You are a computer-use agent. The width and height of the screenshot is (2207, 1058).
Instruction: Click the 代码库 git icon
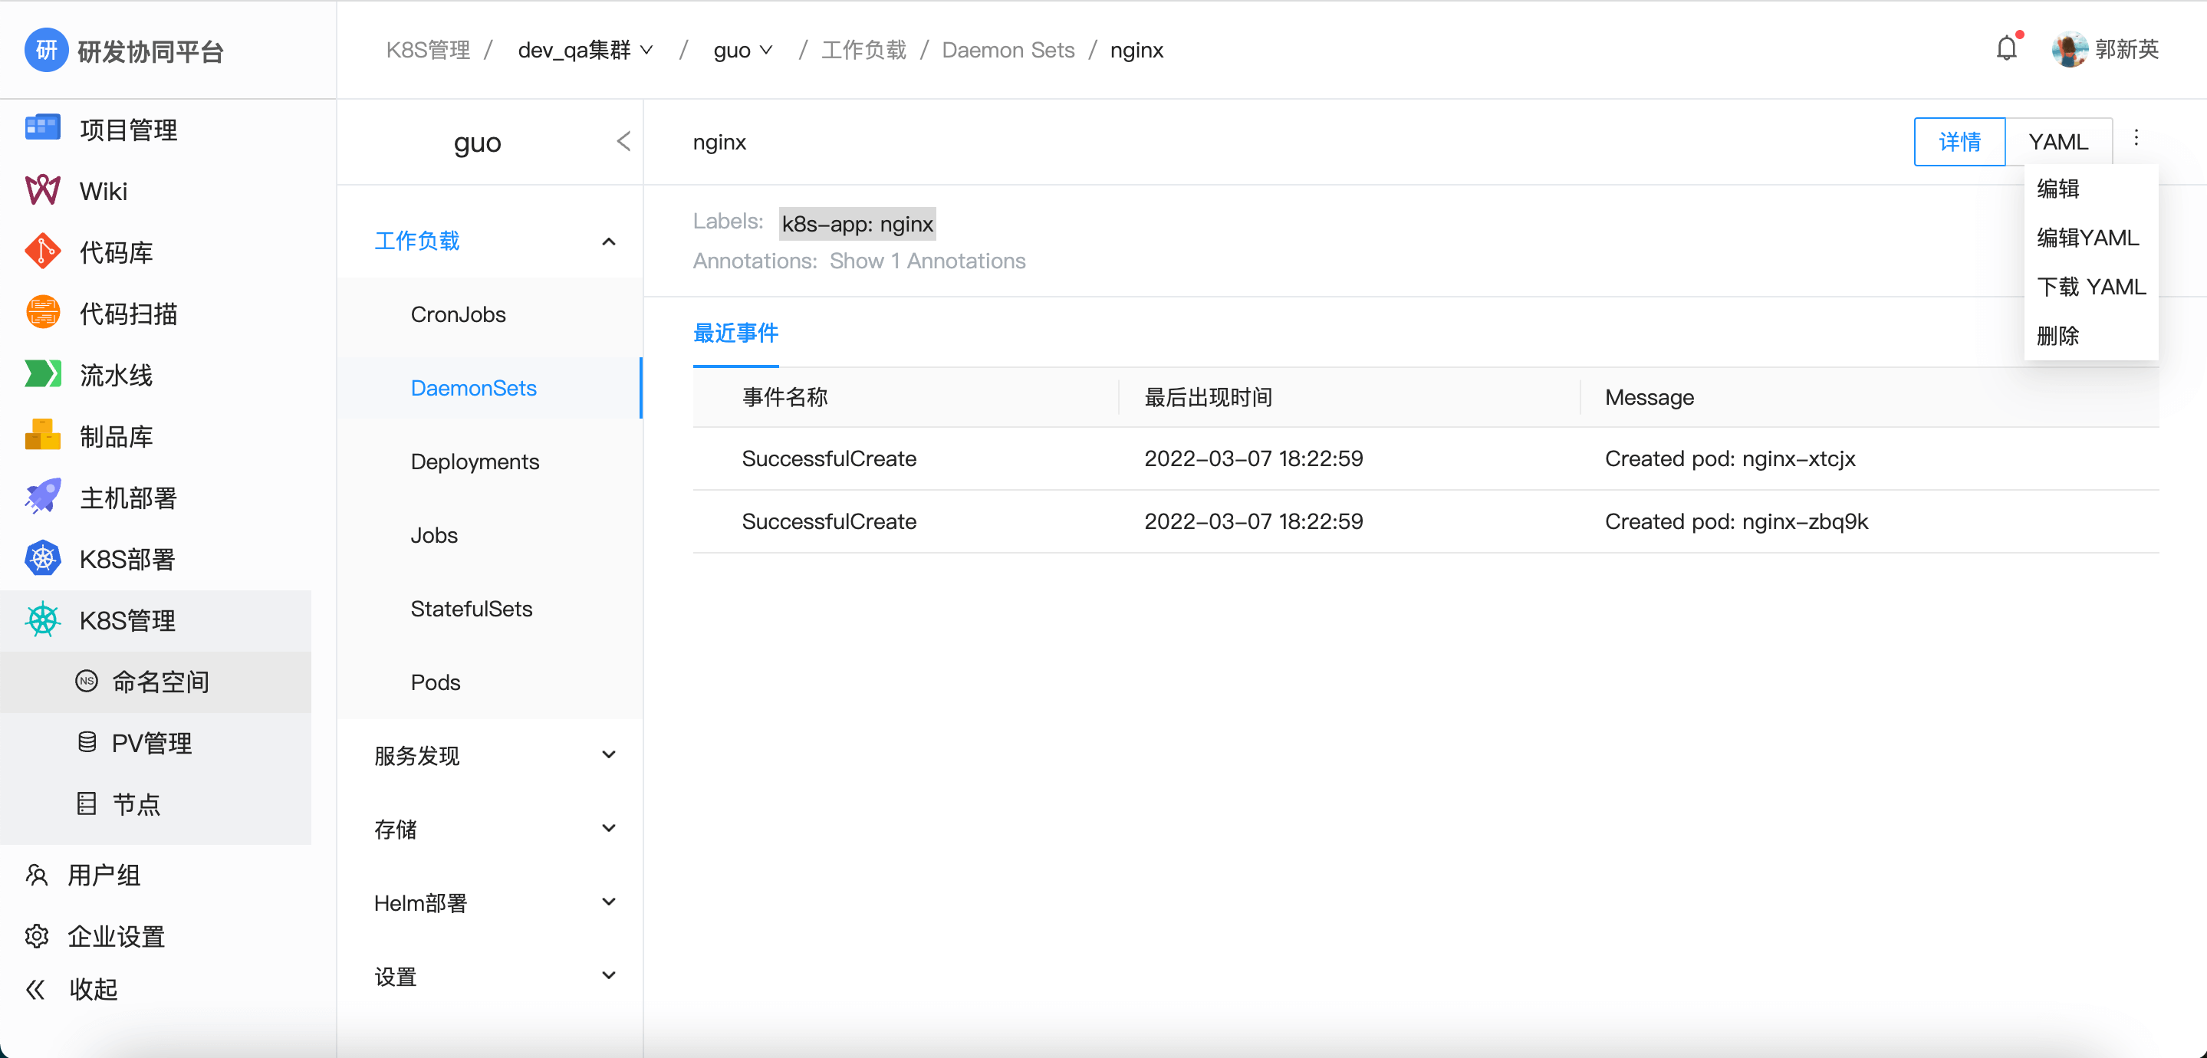tap(42, 252)
